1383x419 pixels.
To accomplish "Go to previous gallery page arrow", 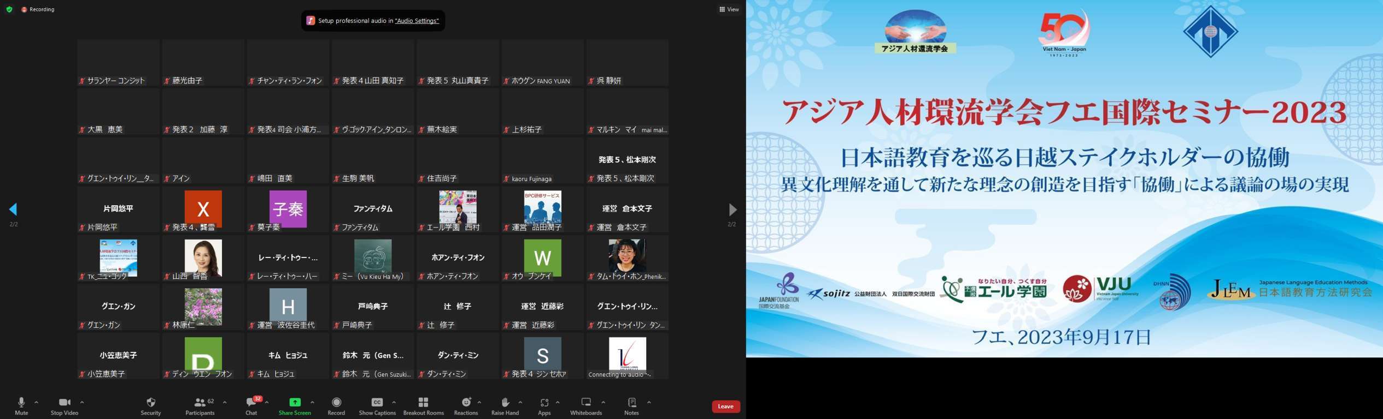I will click(14, 209).
